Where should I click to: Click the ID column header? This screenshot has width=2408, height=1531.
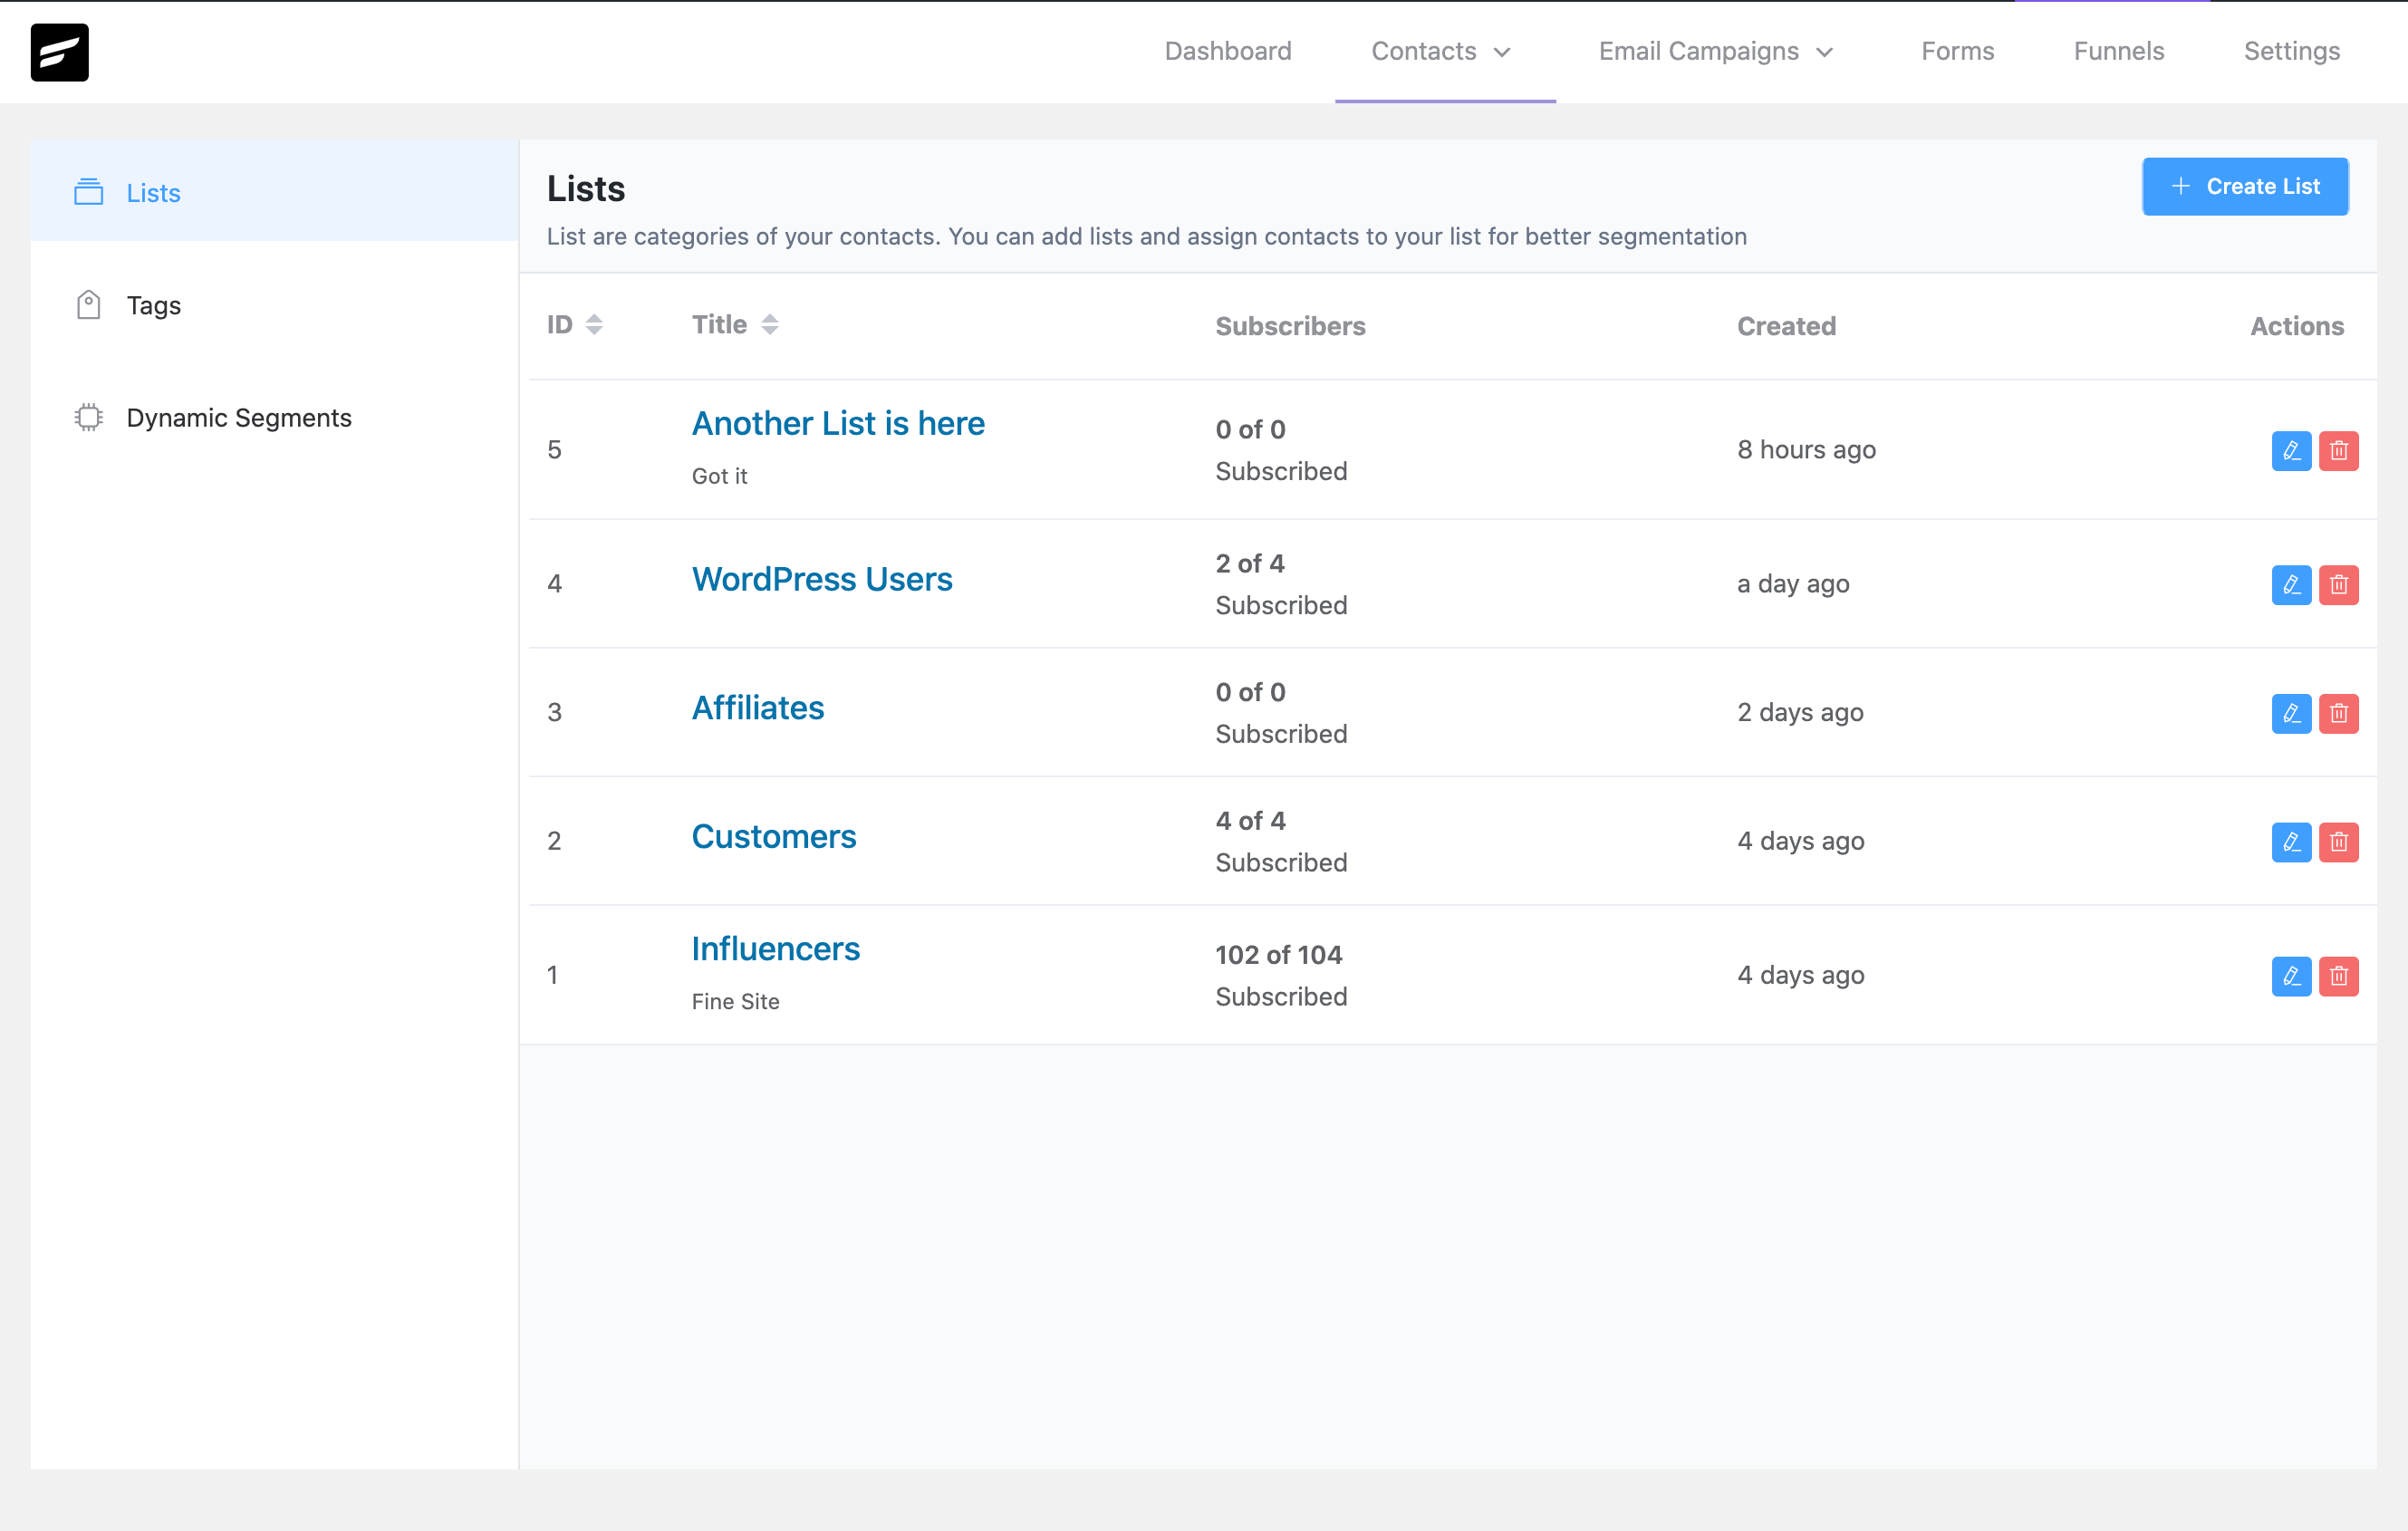[560, 325]
